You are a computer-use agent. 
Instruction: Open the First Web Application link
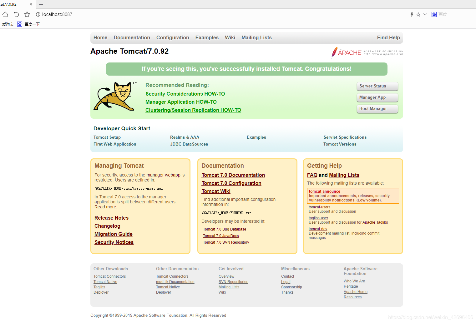(115, 144)
